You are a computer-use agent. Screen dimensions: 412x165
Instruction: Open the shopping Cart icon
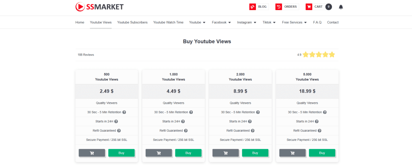(x=309, y=7)
